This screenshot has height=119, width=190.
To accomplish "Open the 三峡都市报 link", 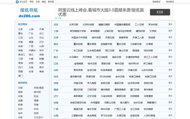I will [x=136, y=44].
